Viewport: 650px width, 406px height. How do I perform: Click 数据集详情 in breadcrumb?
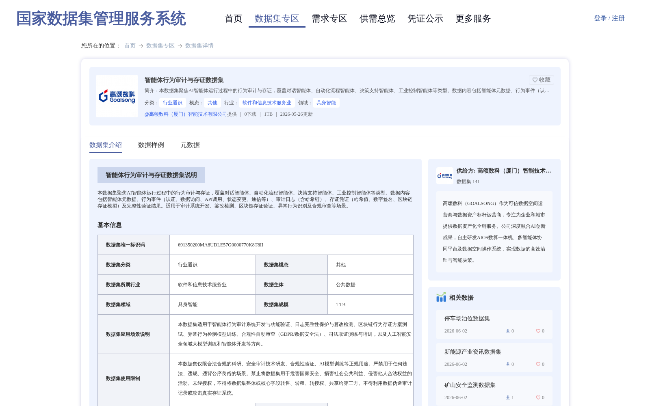199,46
